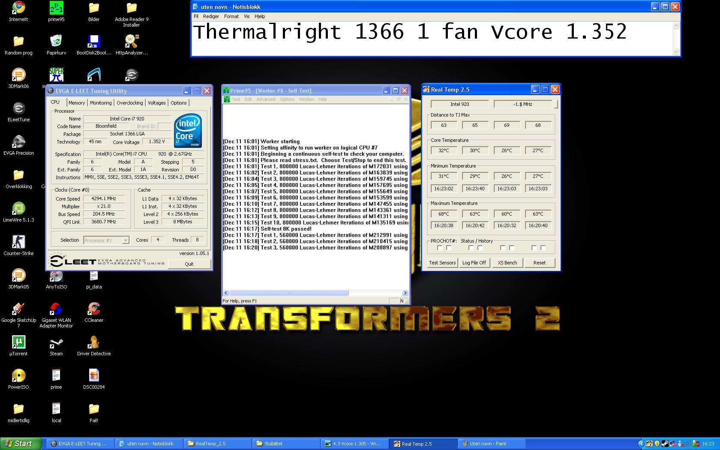Toggle second PROCHOT# checkbox for core 1

click(x=480, y=248)
